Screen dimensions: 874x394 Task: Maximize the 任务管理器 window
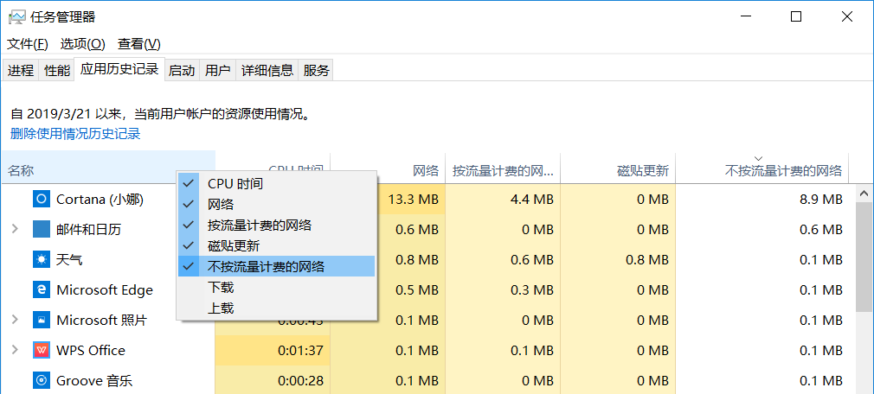click(796, 16)
